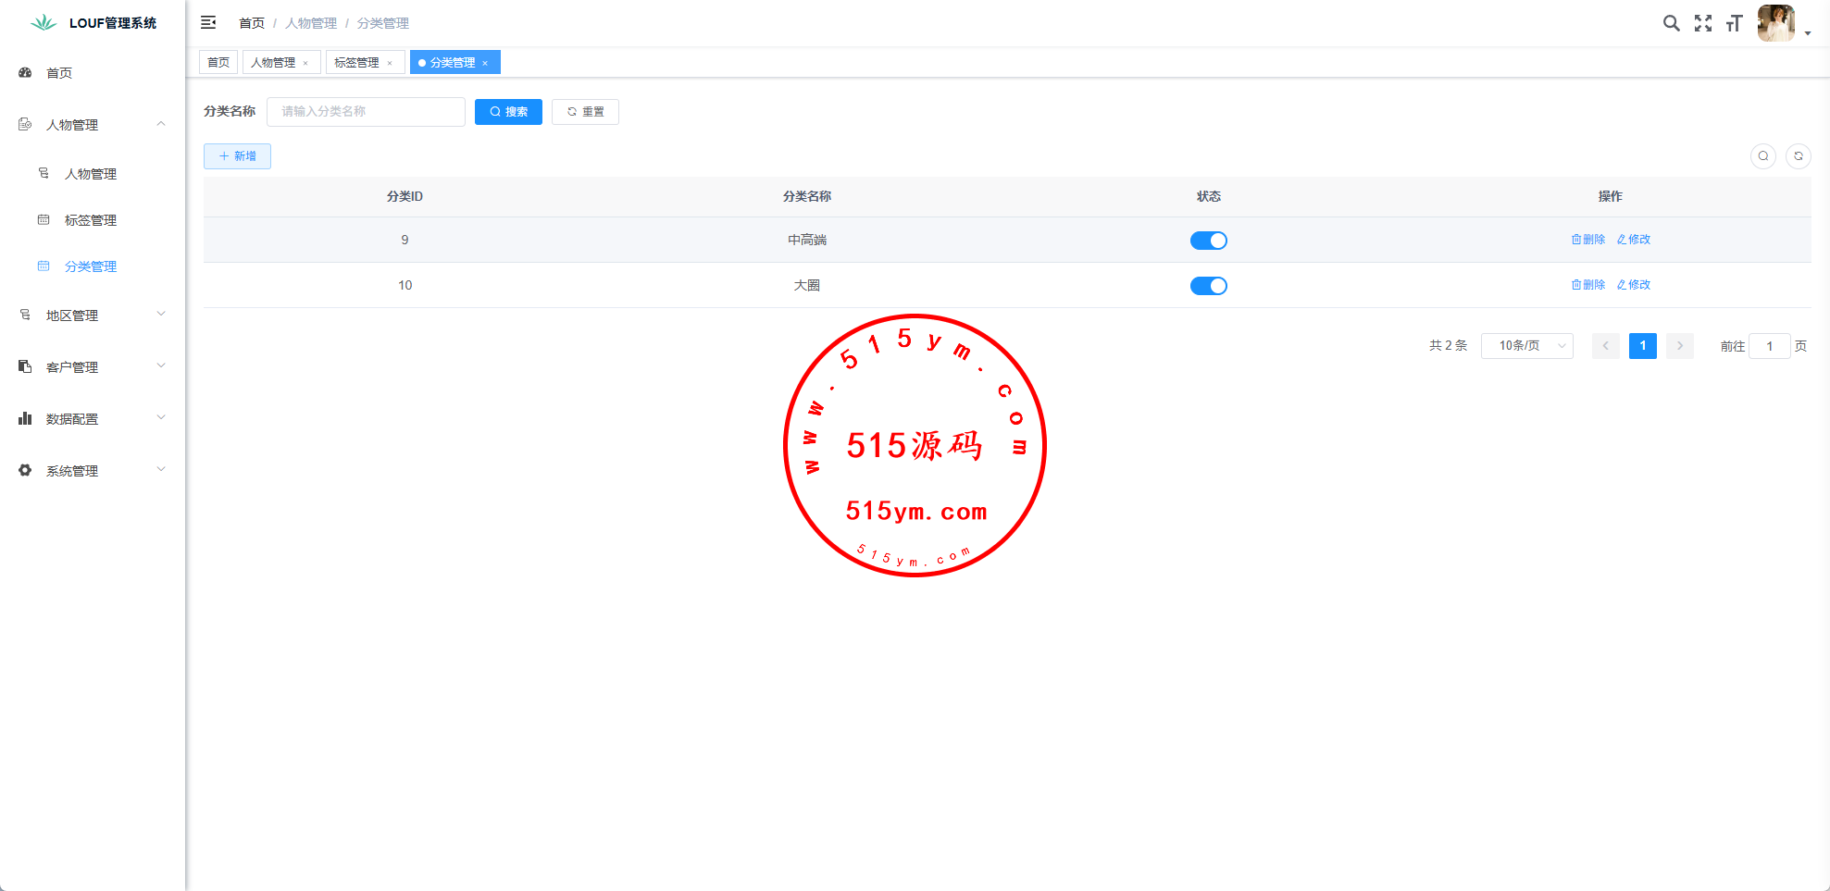Open the 10条/页 page size dropdown
Screen dimensions: 1830x891
(x=1526, y=346)
